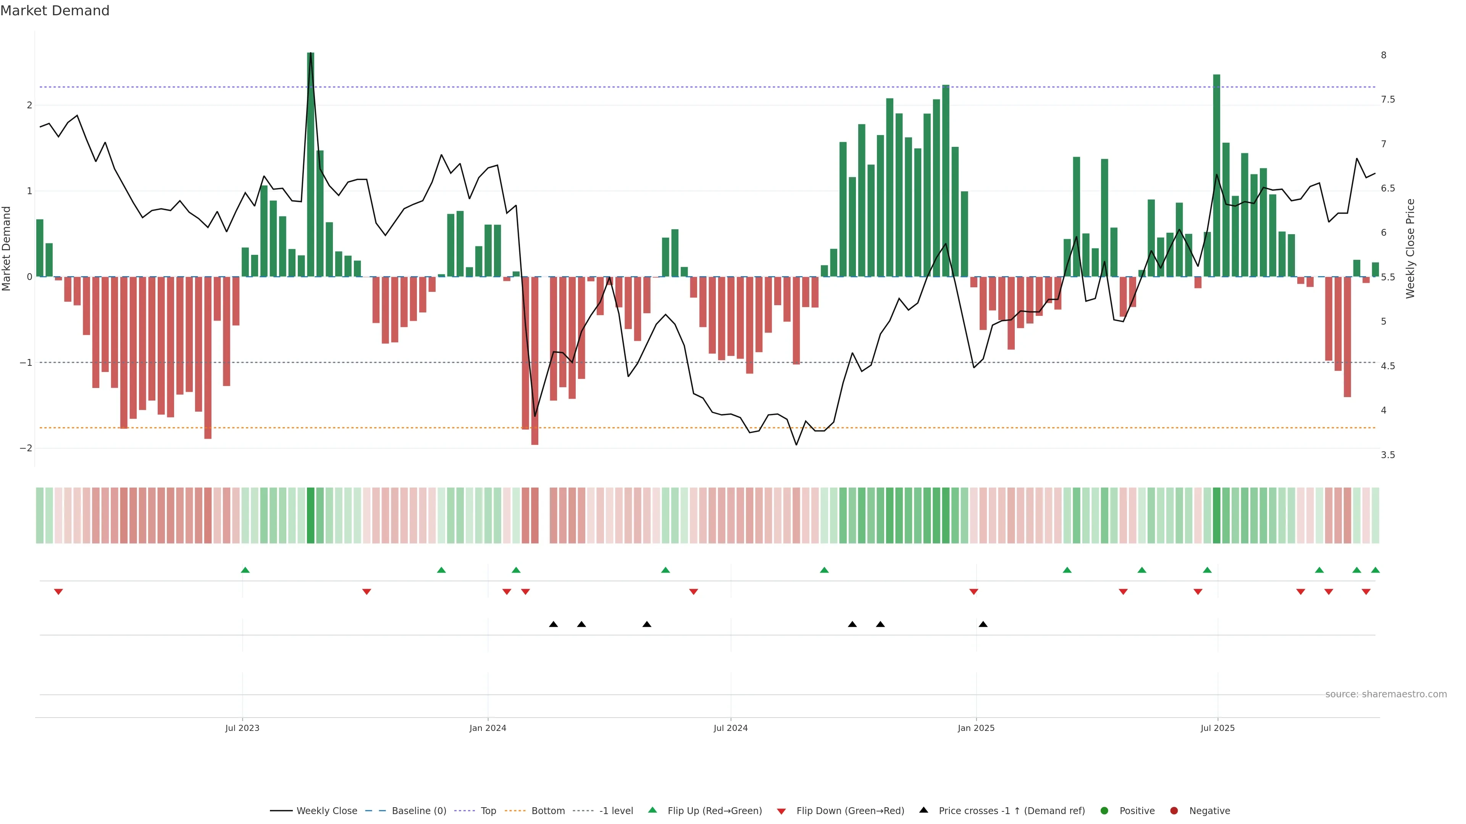Toggle the Top dotted line legend entry
Viewport: 1466px width, 824px height.
click(488, 810)
